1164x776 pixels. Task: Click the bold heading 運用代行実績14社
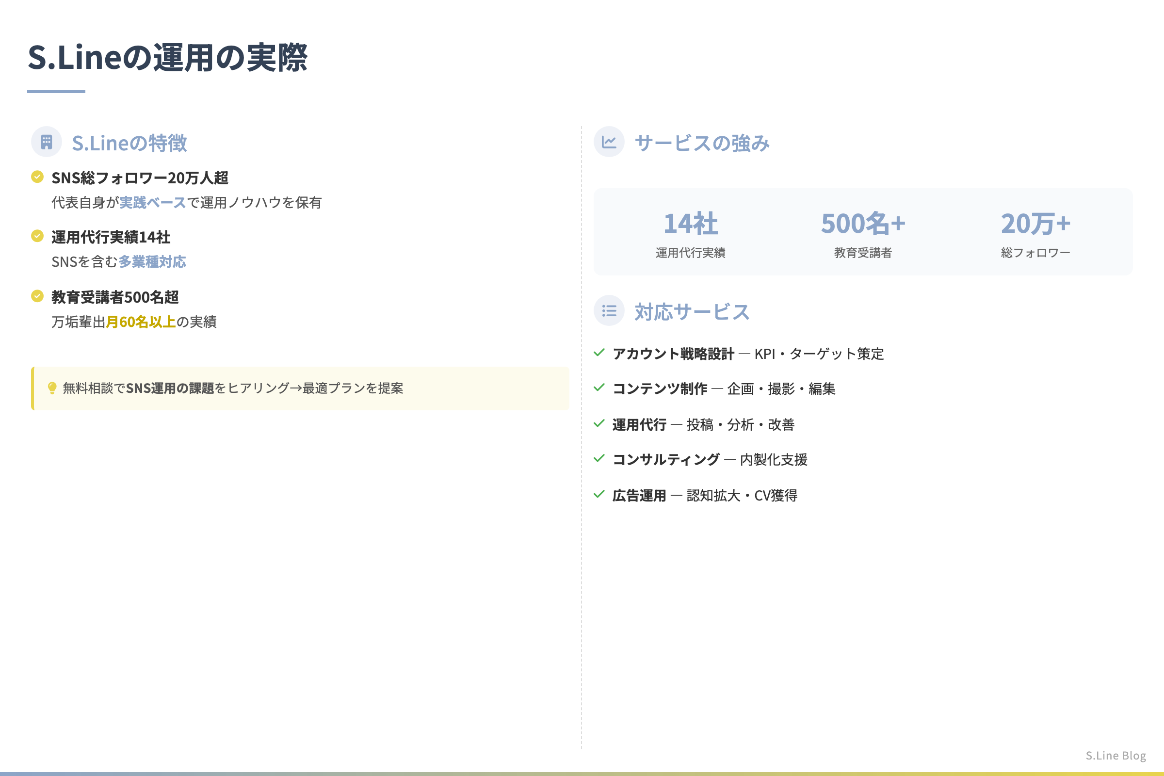coord(111,237)
